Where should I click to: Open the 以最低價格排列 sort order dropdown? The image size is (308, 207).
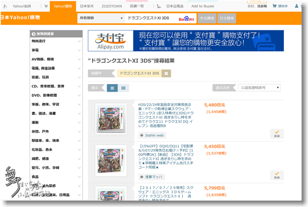point(259,88)
